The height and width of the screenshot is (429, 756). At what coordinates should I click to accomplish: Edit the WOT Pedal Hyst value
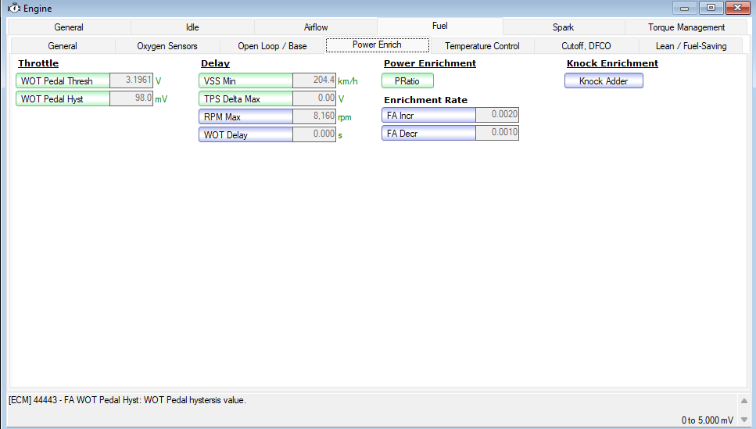pos(131,99)
